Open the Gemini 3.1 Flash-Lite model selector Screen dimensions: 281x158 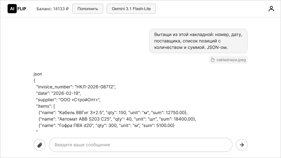click(131, 9)
